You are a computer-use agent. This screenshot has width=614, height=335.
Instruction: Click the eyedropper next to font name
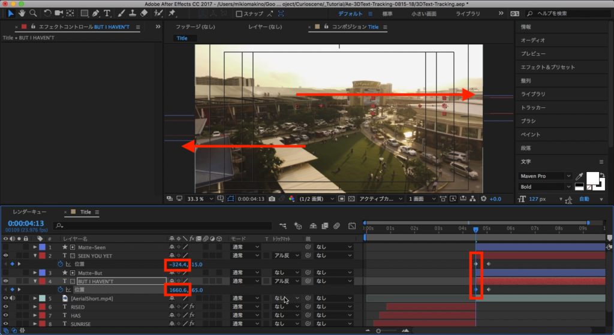coord(579,176)
